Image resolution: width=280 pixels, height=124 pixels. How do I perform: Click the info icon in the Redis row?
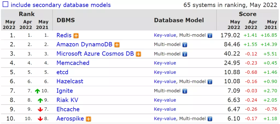pyautogui.click(x=210, y=36)
